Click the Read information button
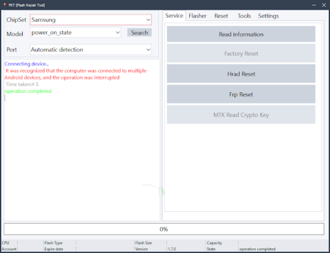 (x=241, y=34)
